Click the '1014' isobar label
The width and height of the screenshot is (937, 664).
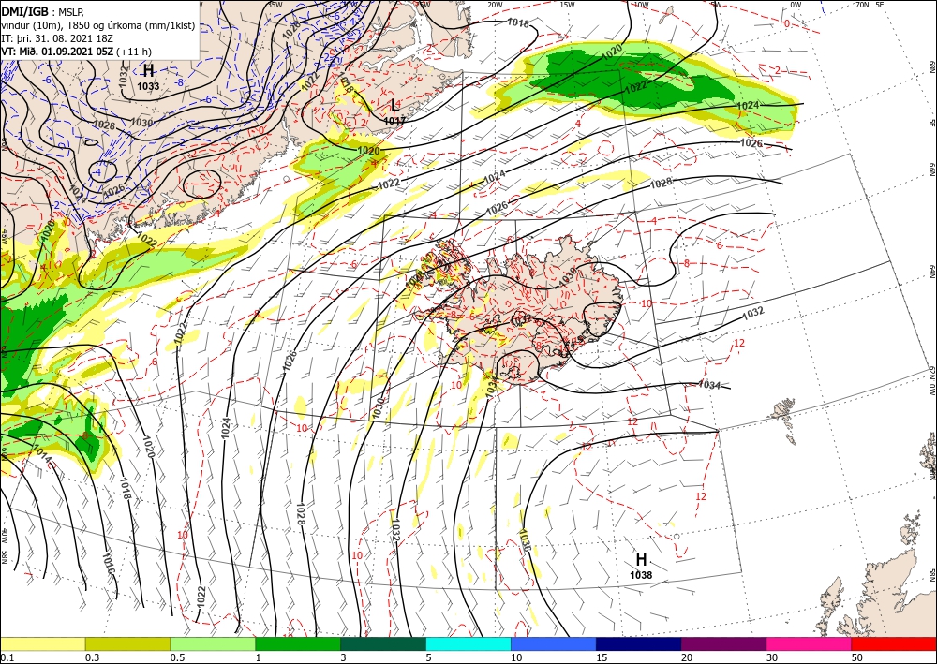(x=42, y=454)
